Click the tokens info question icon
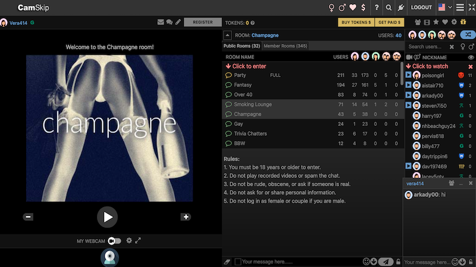Screen dimensions: 476x267 click(252, 23)
